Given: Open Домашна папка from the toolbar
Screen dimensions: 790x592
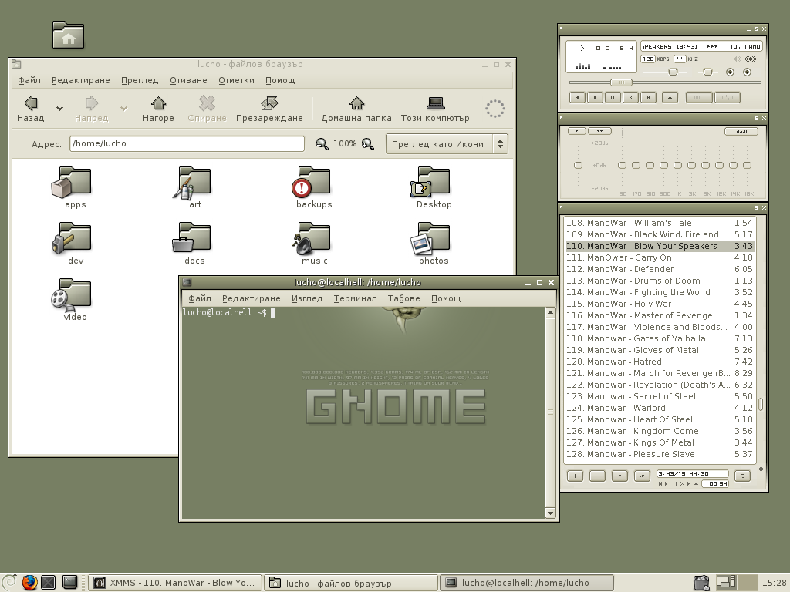Looking at the screenshot, I should 356,109.
